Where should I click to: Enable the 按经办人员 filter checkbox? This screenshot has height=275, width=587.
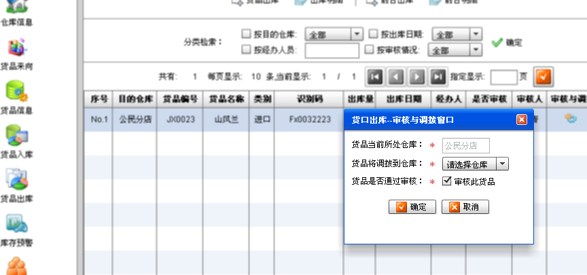tap(245, 50)
